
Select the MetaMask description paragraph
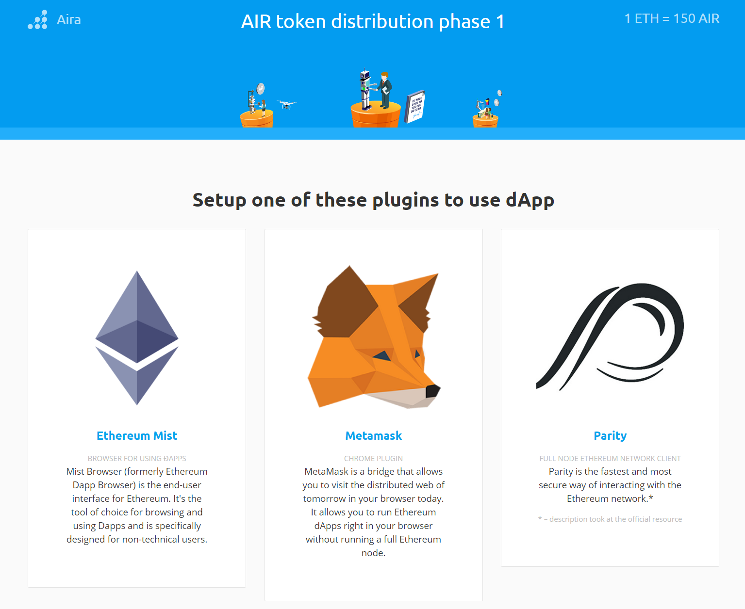click(374, 512)
